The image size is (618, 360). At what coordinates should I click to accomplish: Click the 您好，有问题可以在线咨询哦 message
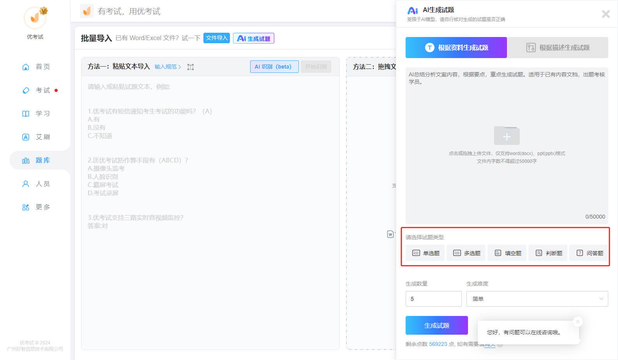tap(524, 332)
